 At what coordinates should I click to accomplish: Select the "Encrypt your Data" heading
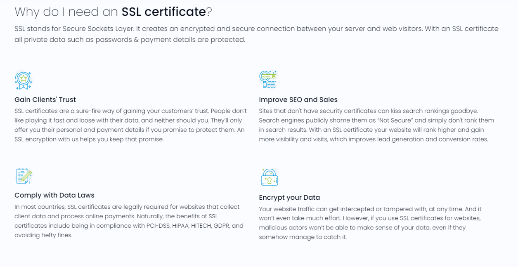click(289, 197)
